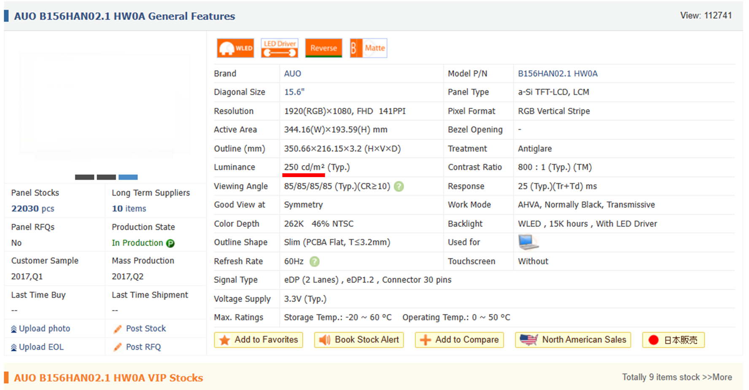The width and height of the screenshot is (749, 390).
Task: Book a Stock Alert
Action: [x=359, y=340]
